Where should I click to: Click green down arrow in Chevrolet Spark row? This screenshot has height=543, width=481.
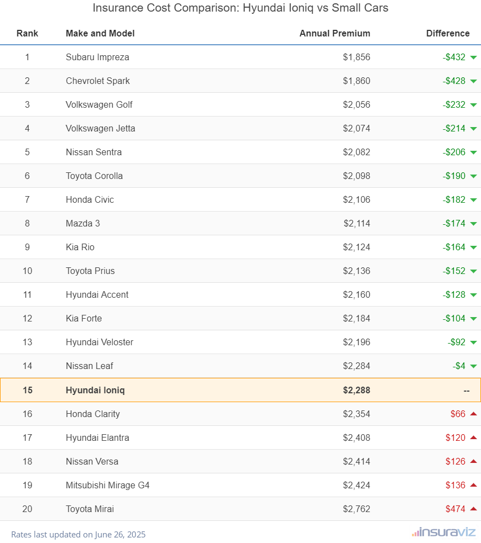473,81
